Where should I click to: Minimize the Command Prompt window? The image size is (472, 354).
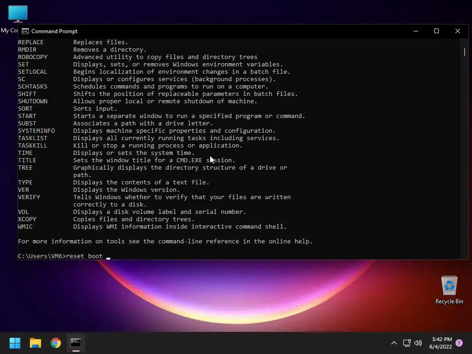coord(416,31)
